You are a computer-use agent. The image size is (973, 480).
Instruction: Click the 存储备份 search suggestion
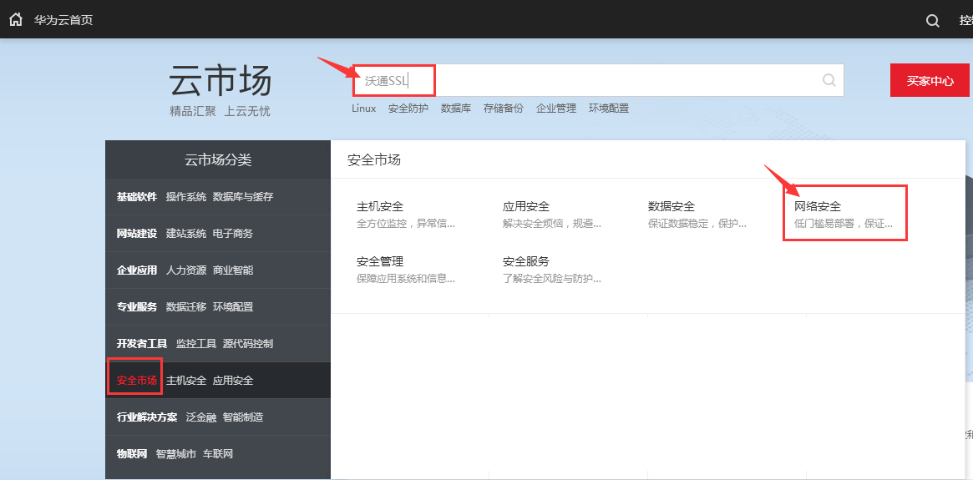click(x=503, y=109)
